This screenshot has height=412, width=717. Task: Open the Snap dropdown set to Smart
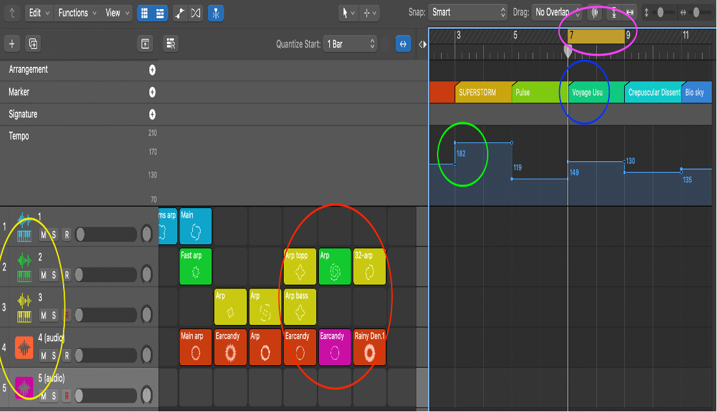(x=468, y=12)
